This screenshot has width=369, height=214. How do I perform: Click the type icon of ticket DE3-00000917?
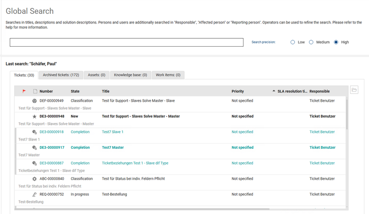35,148
